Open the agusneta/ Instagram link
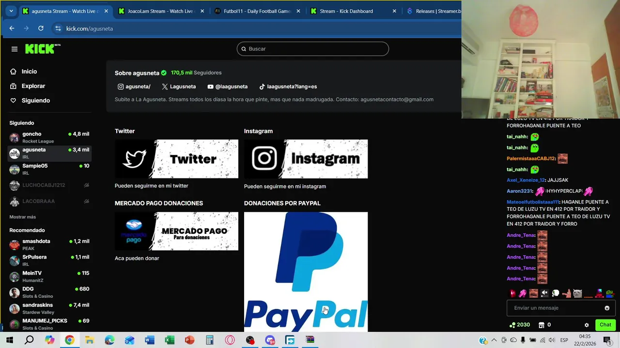 (134, 87)
